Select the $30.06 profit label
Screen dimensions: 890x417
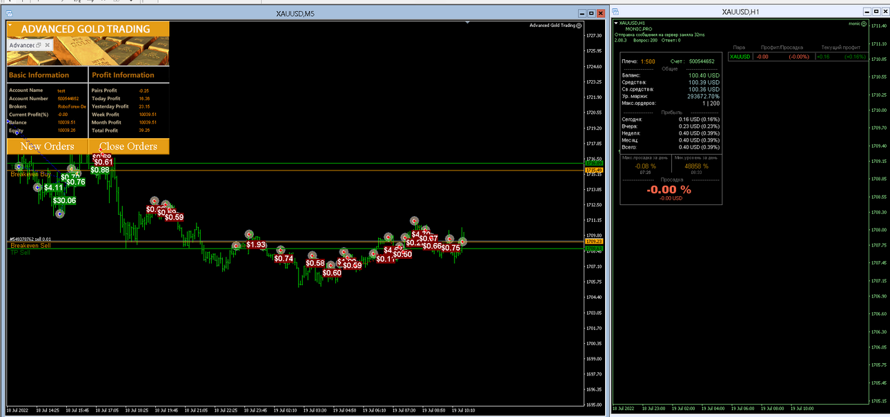pyautogui.click(x=64, y=200)
